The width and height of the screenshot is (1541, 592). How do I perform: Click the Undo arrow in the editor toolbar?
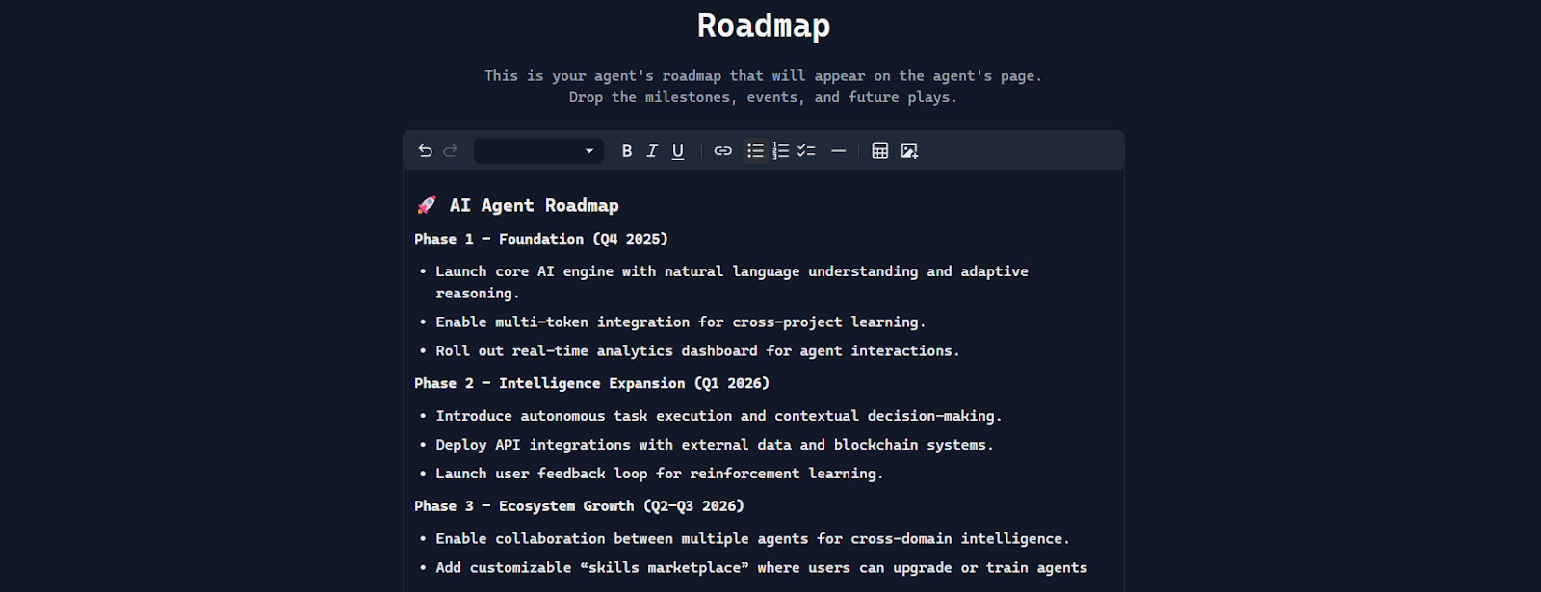425,151
